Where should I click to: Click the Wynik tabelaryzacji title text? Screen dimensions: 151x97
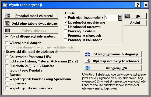pos(25,5)
